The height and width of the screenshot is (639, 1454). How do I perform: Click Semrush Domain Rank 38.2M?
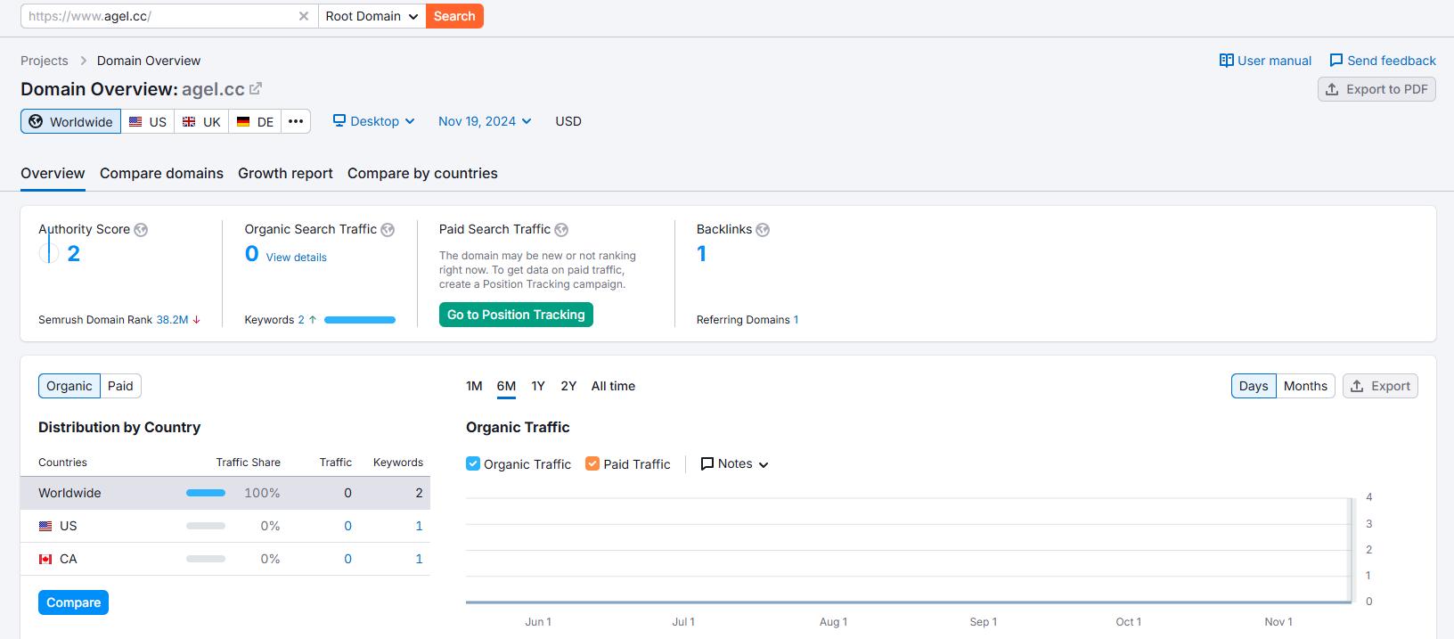pyautogui.click(x=172, y=320)
